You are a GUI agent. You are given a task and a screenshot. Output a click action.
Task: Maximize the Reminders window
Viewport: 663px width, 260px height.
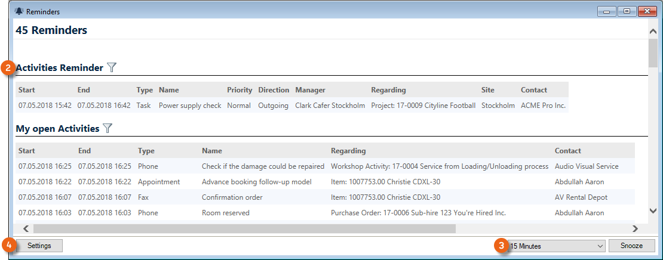(627, 11)
